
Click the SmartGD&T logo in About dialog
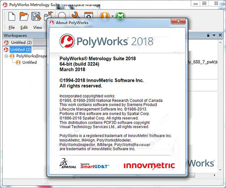(x=95, y=166)
